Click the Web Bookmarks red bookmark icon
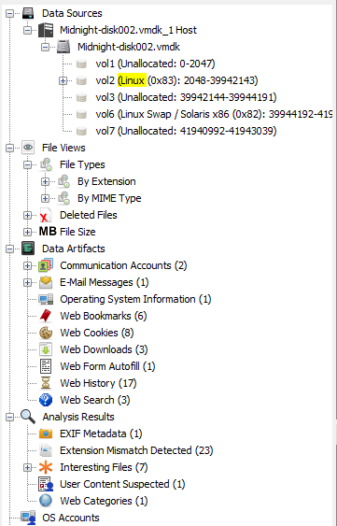 [x=46, y=316]
